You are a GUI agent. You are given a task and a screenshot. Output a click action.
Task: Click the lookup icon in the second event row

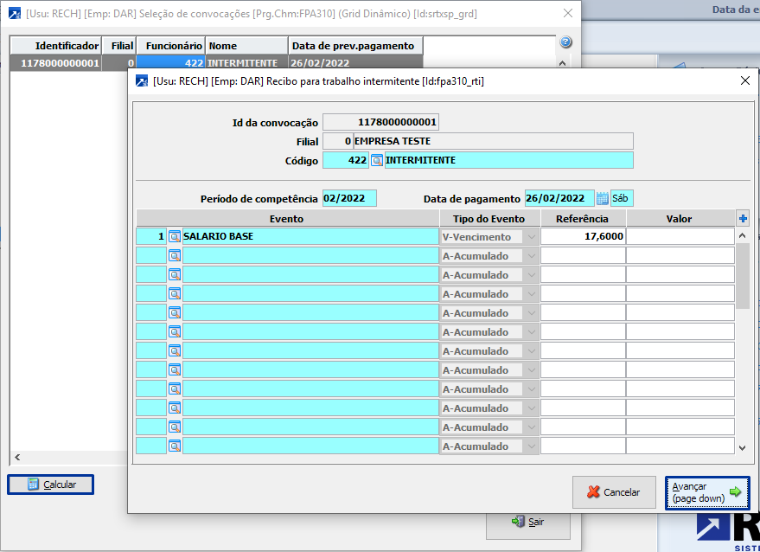175,255
